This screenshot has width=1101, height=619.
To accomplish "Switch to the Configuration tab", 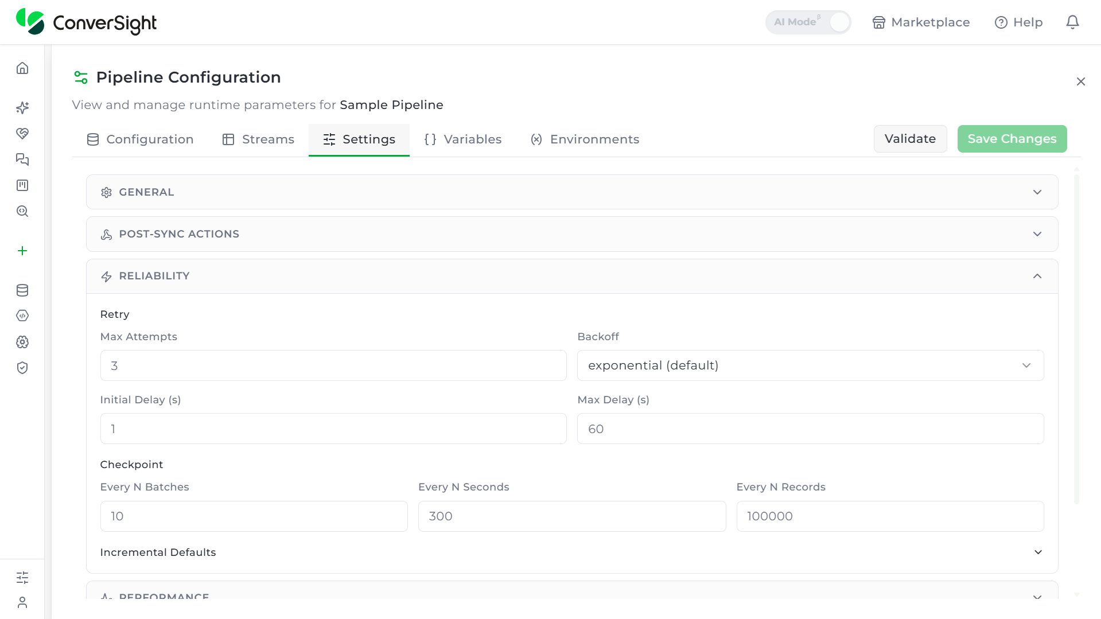I will [x=140, y=139].
